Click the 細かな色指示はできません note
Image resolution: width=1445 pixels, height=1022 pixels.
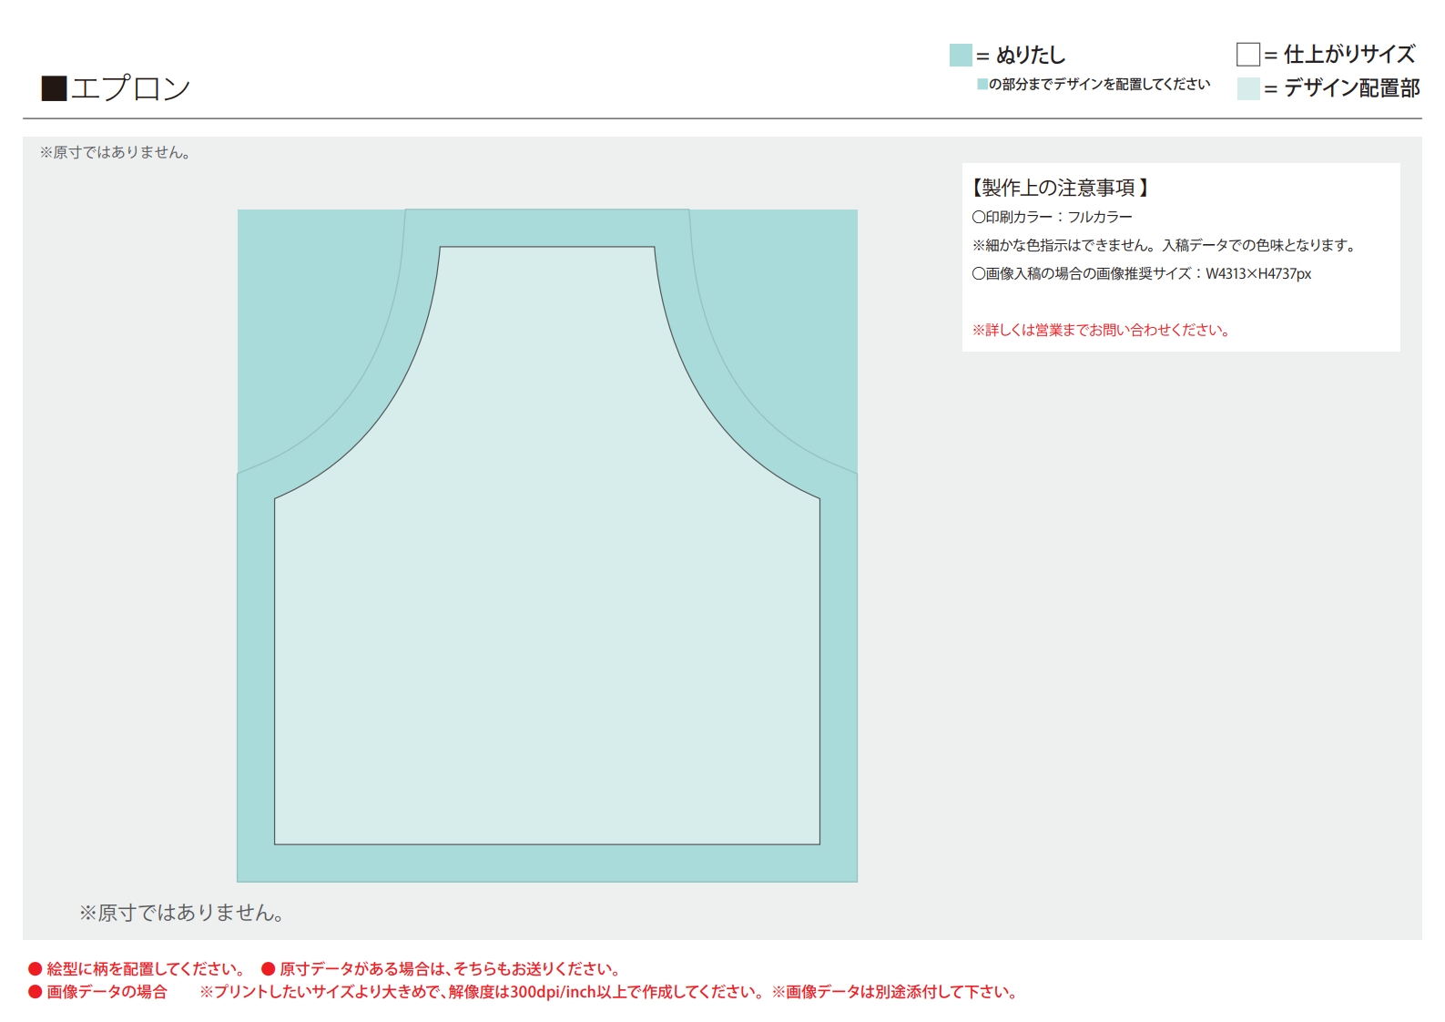pyautogui.click(x=1164, y=245)
